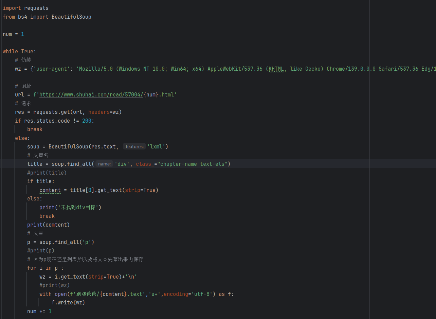
Task: Click 'requests.get' in the res assignment
Action: (x=52, y=112)
